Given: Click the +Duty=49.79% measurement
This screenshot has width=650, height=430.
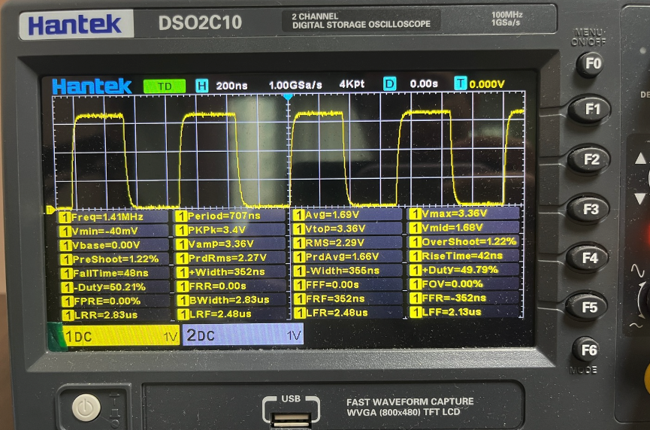Looking at the screenshot, I should (464, 271).
